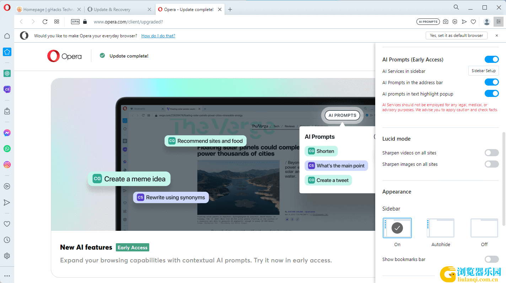506x283 pixels.
Task: Select sidebar On option
Action: (397, 228)
